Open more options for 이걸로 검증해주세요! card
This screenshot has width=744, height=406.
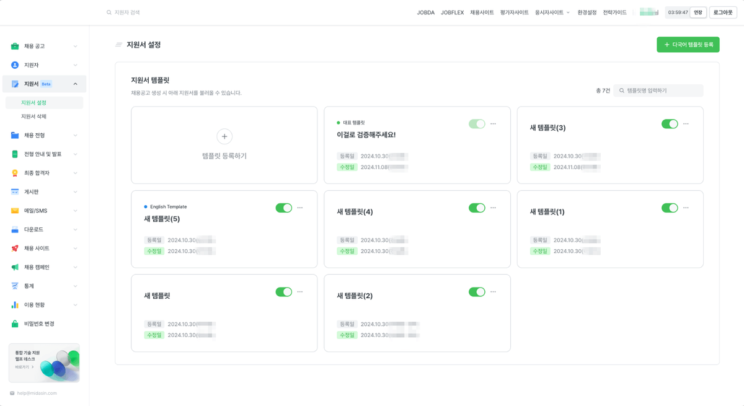pyautogui.click(x=493, y=124)
